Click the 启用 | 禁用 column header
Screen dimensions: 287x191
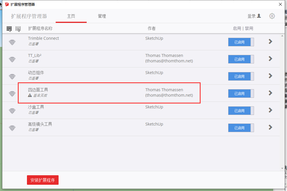pyautogui.click(x=243, y=29)
